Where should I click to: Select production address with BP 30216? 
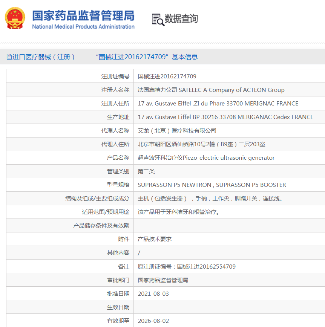click(x=225, y=117)
